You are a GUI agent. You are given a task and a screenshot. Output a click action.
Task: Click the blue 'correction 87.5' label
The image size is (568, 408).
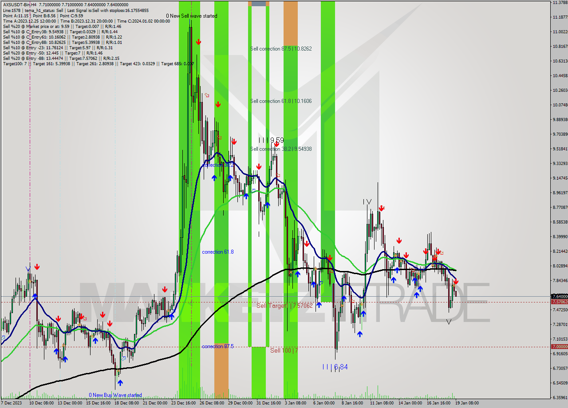pyautogui.click(x=218, y=346)
